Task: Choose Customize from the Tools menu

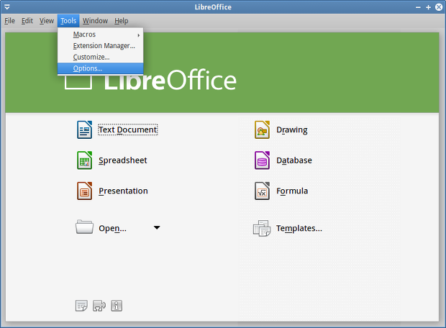Action: pos(101,57)
